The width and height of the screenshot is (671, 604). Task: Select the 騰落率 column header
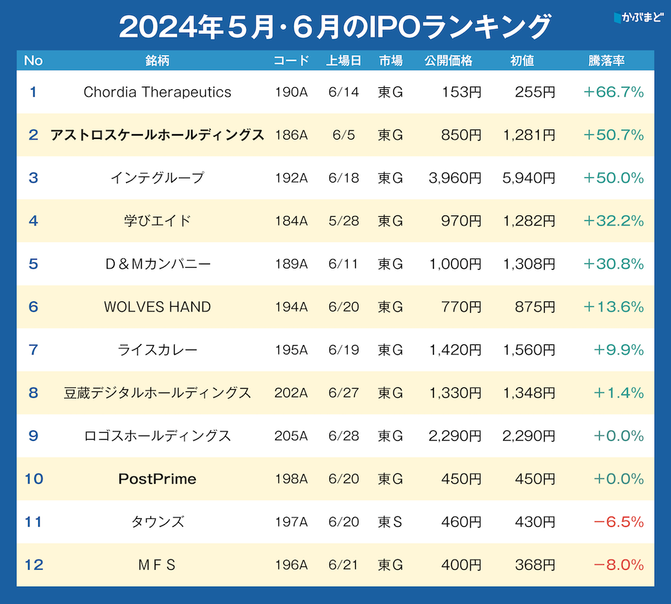coord(607,60)
